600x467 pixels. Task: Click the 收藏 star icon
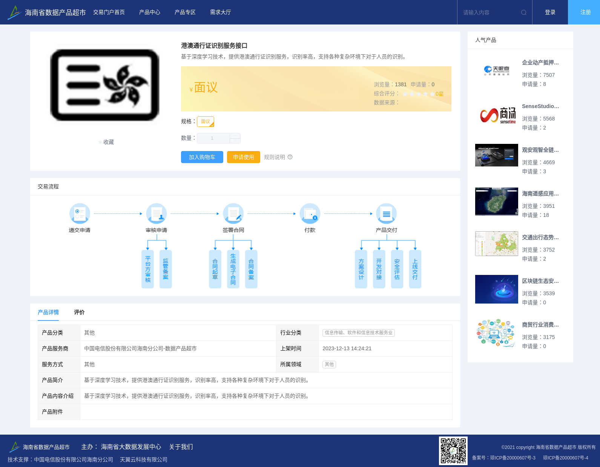point(100,142)
